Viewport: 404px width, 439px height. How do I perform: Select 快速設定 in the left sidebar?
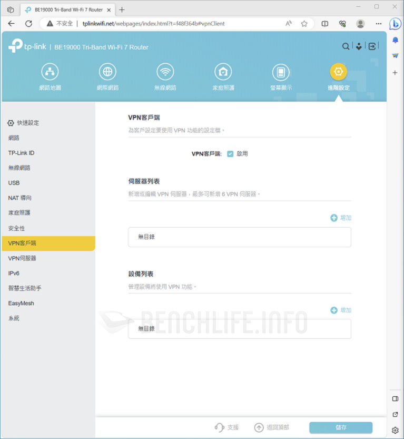[x=24, y=123]
